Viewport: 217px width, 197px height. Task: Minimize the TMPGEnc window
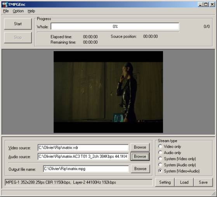[x=200, y=4]
